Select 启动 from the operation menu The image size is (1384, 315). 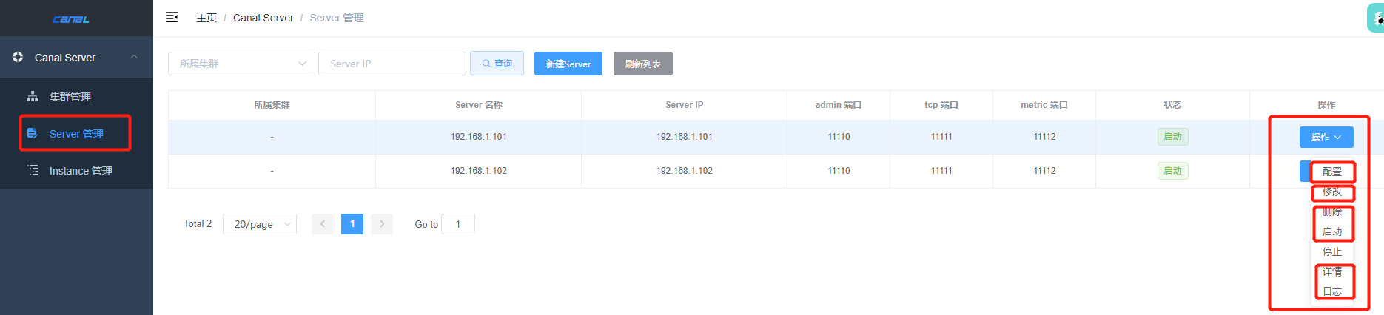[1332, 231]
